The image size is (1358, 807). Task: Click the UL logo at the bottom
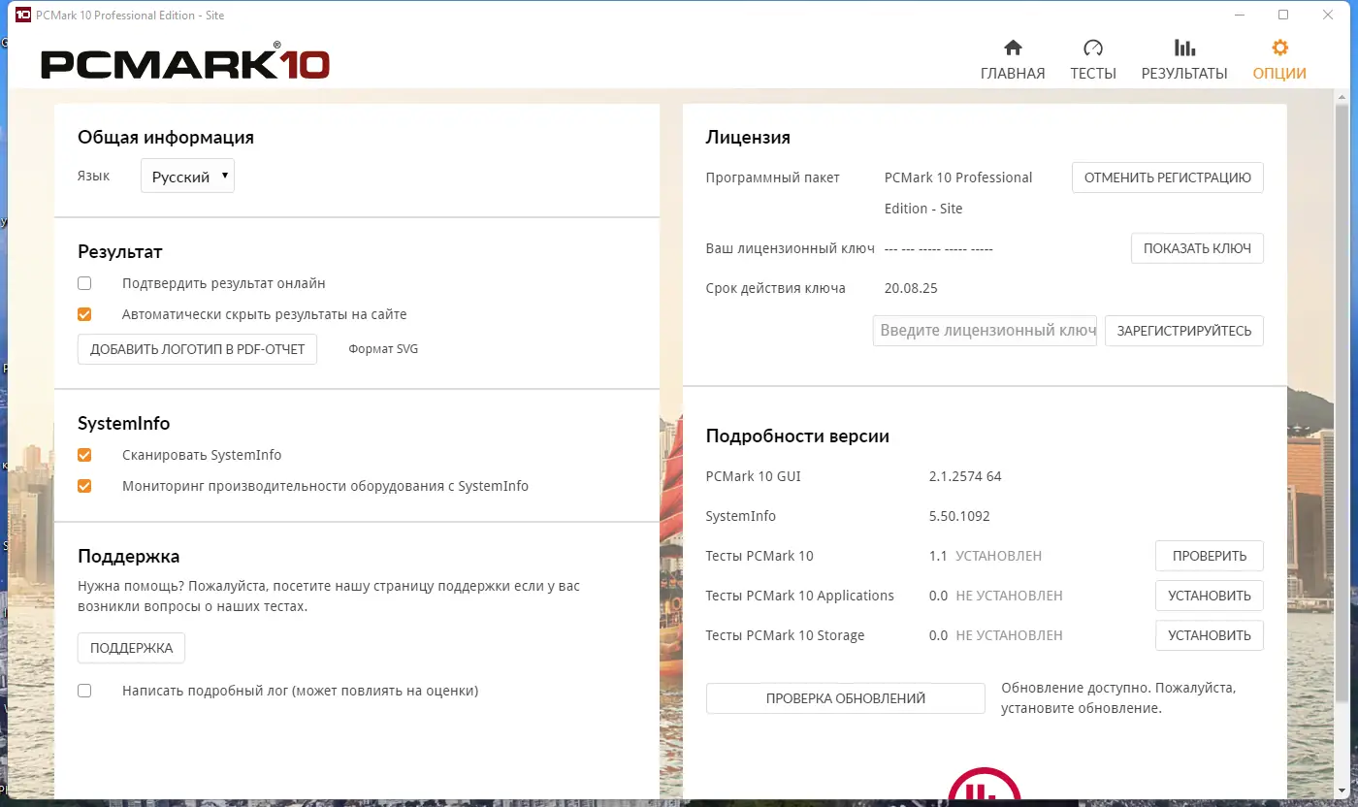(x=985, y=788)
